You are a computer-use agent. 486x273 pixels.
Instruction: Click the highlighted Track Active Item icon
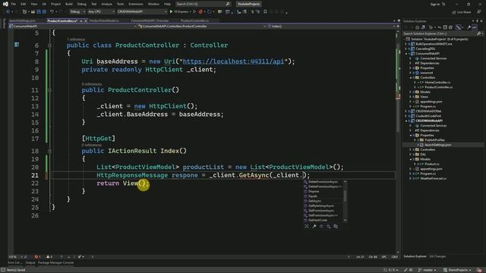[x=459, y=27]
